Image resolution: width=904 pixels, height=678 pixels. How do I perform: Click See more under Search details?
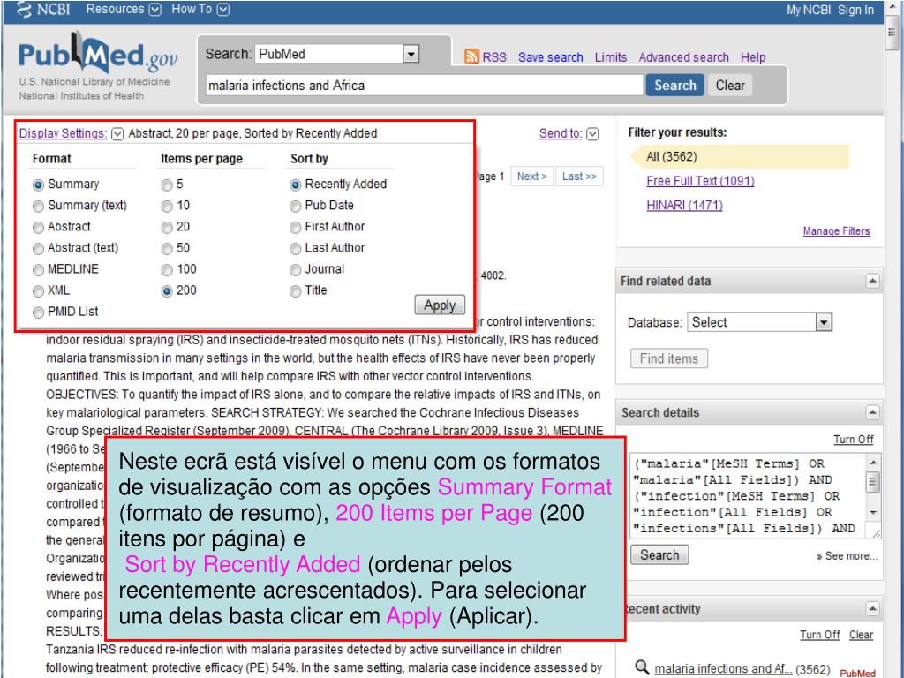coord(847,556)
